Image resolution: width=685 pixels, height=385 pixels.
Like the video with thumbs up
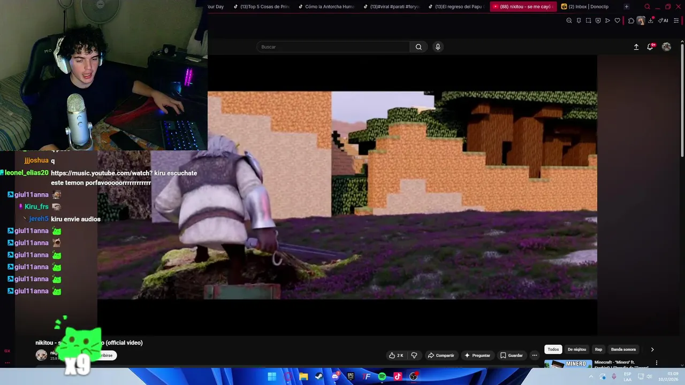coord(396,356)
